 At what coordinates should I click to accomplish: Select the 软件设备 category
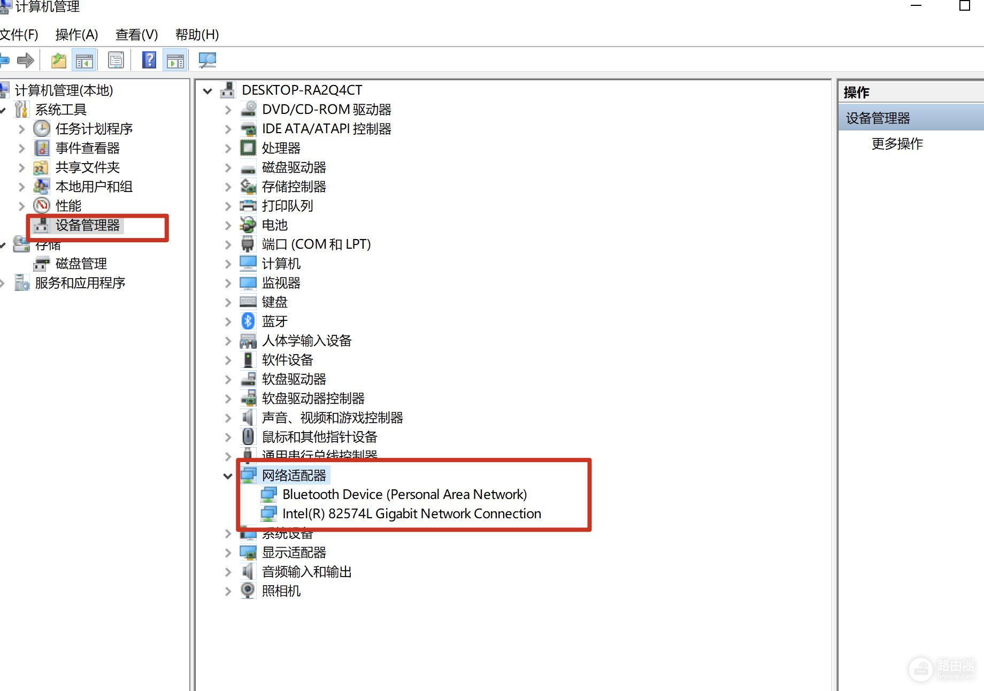pyautogui.click(x=288, y=360)
